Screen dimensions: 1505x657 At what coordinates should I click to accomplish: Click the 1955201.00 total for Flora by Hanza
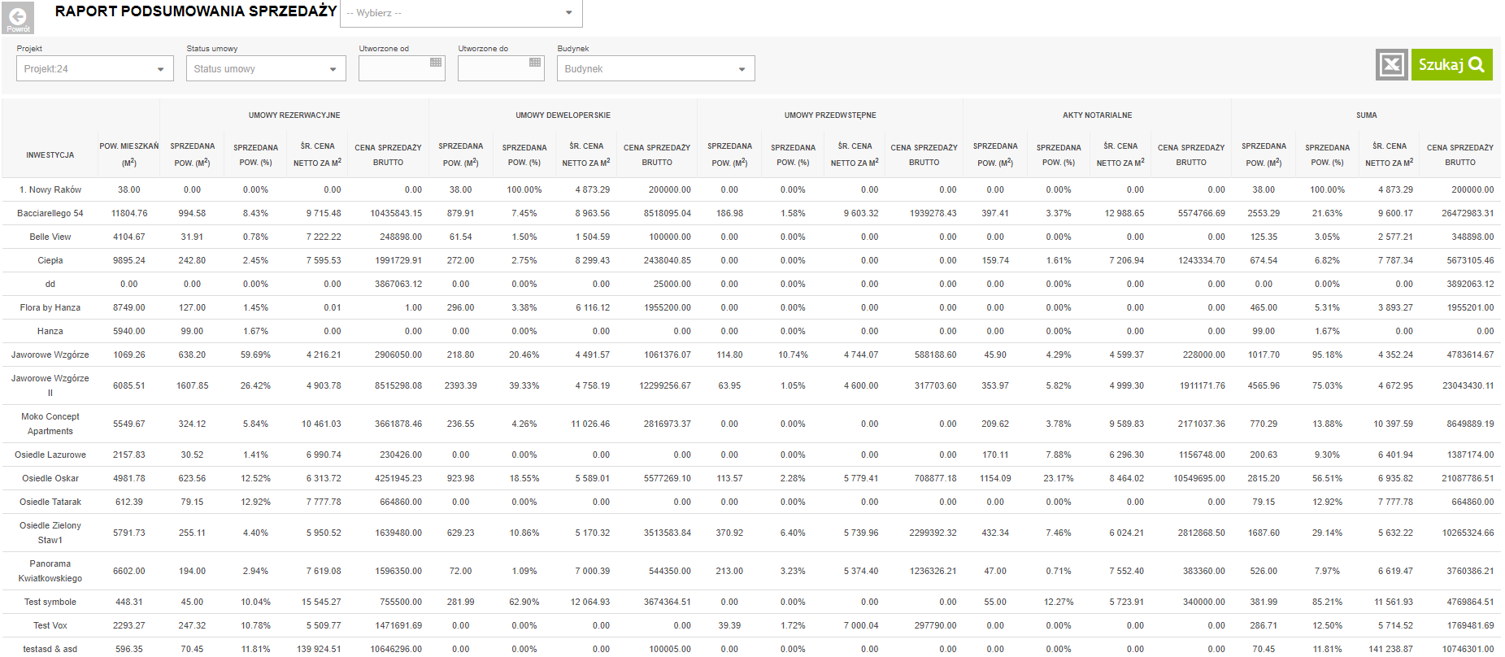tap(1470, 307)
